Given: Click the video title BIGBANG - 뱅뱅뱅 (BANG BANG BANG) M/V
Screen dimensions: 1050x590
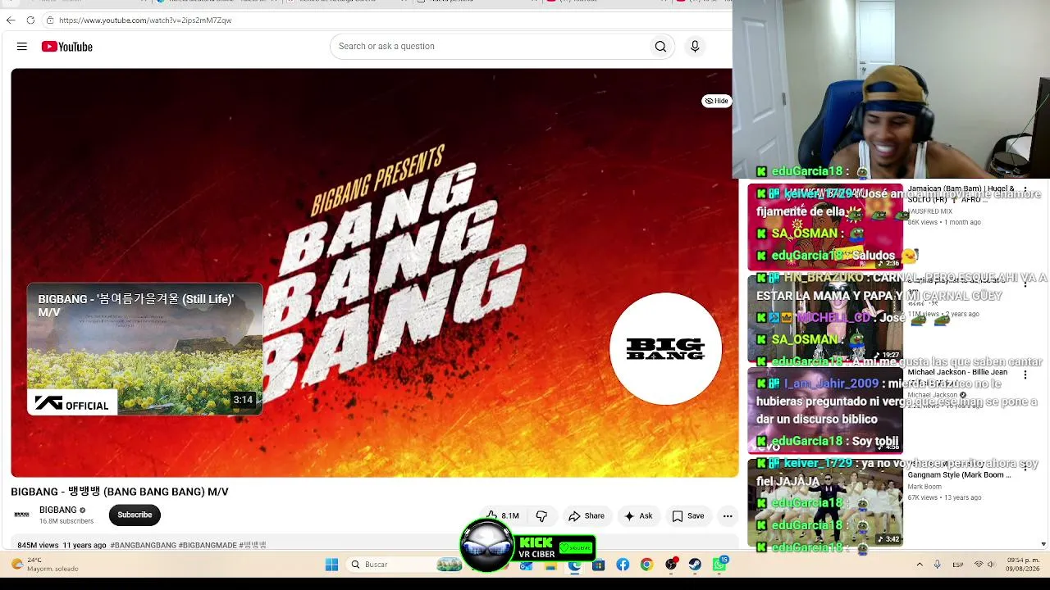Looking at the screenshot, I should [x=120, y=492].
